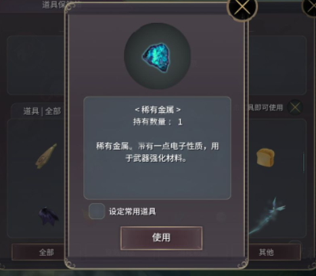Pick the dark purple cloak item
Image resolution: width=316 pixels, height=276 pixels.
tap(48, 216)
